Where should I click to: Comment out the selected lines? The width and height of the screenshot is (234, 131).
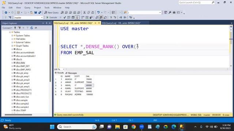[111, 17]
